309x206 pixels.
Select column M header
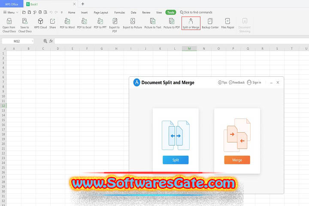189,48
